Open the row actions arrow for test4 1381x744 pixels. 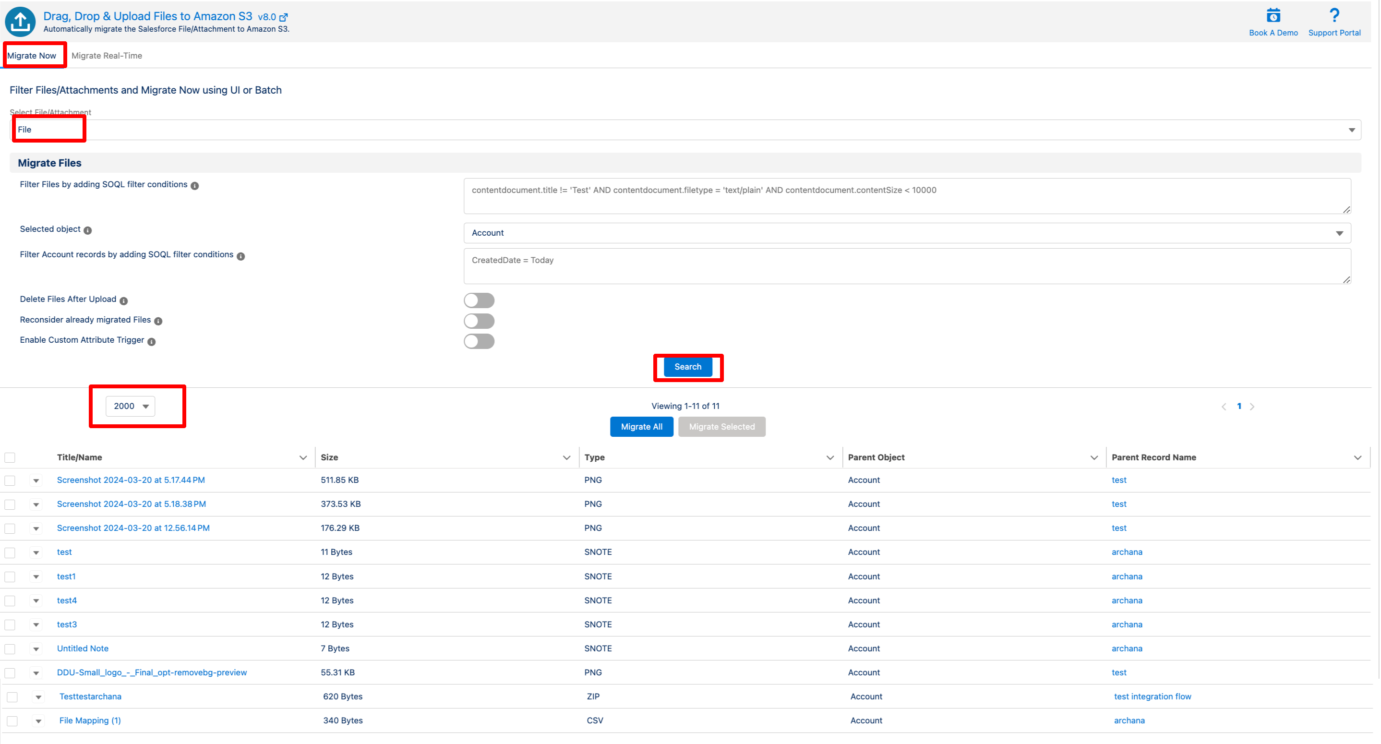coord(36,600)
